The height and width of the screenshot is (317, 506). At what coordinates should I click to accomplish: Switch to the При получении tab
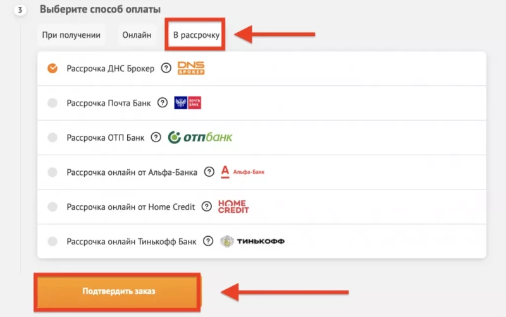(71, 35)
